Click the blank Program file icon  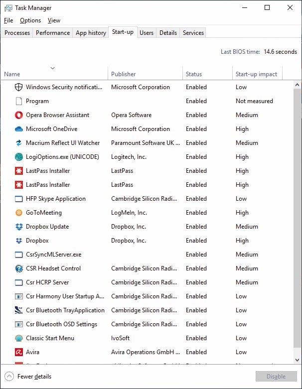click(18, 101)
